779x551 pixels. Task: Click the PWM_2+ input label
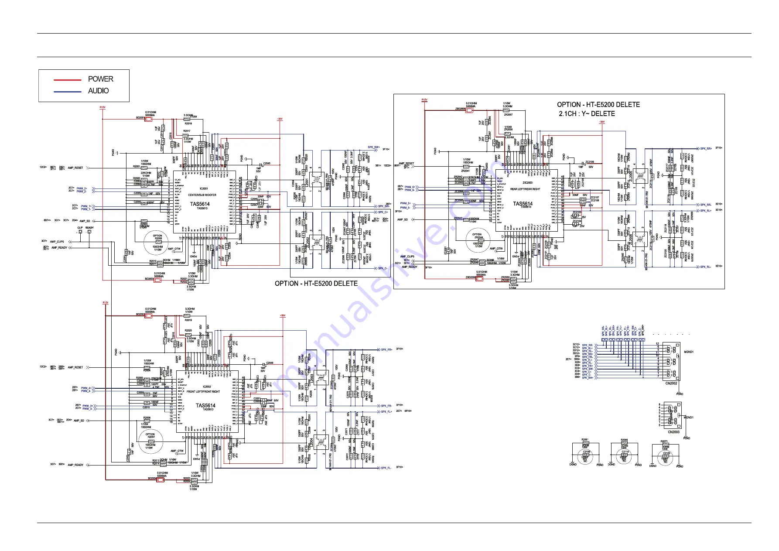point(82,188)
